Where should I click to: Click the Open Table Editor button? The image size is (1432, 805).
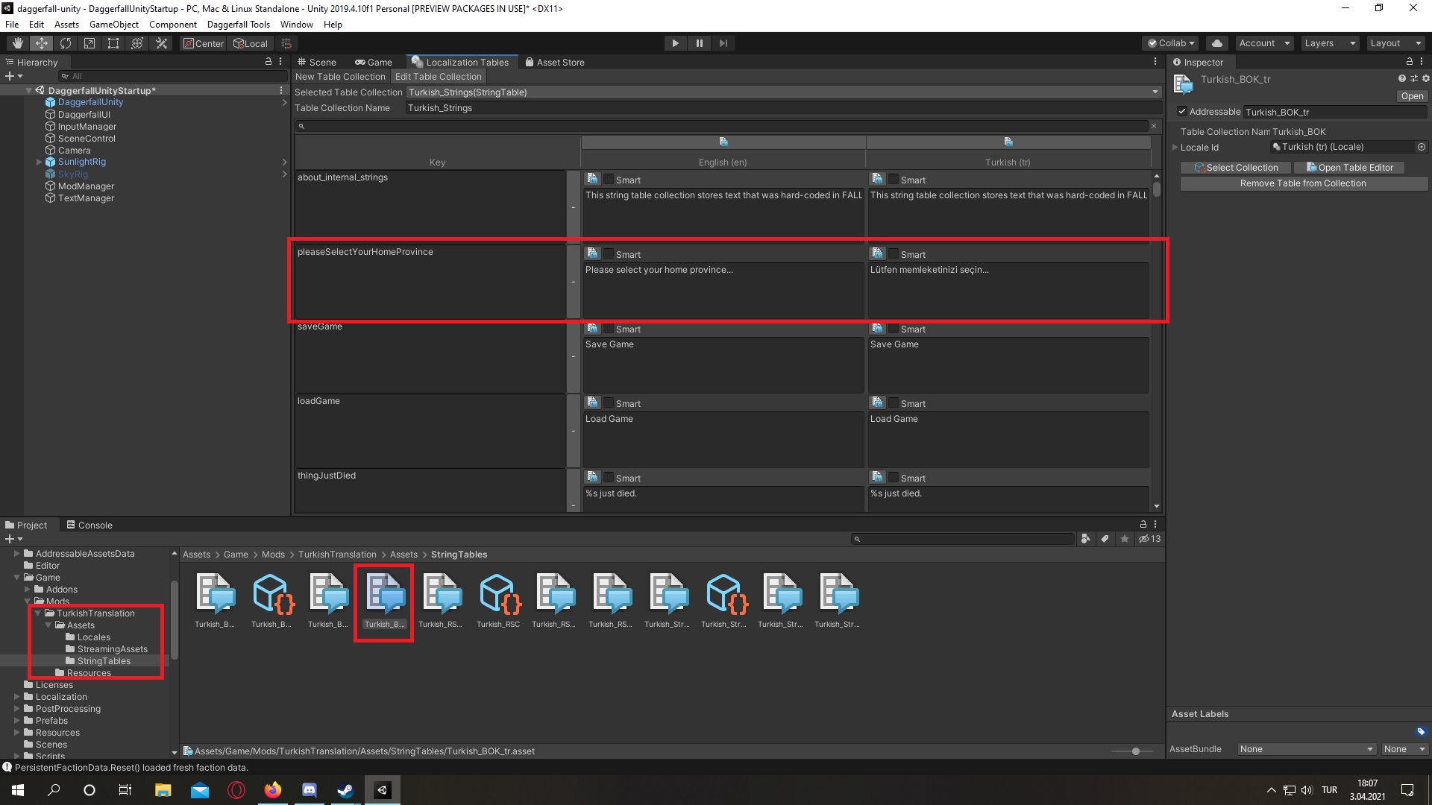point(1349,168)
